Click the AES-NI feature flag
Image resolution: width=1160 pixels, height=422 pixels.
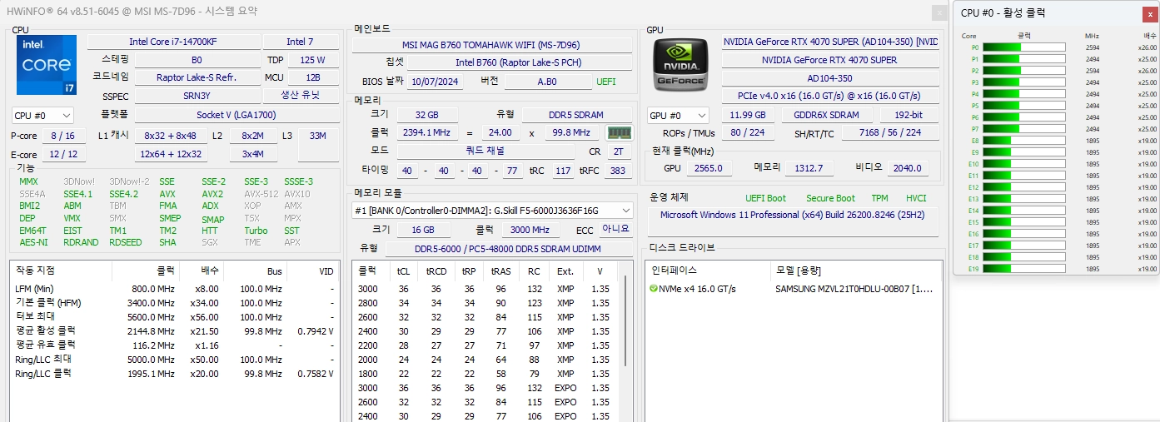[x=33, y=242]
